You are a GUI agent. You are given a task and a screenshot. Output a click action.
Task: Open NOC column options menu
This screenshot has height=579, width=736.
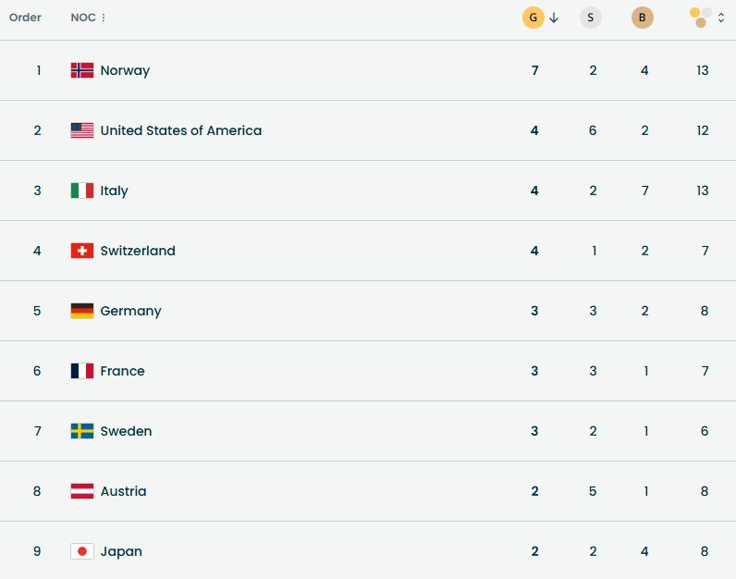tap(104, 18)
